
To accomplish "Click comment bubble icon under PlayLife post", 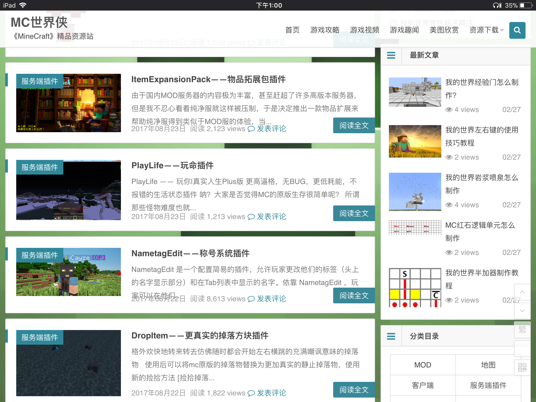I will 251,217.
